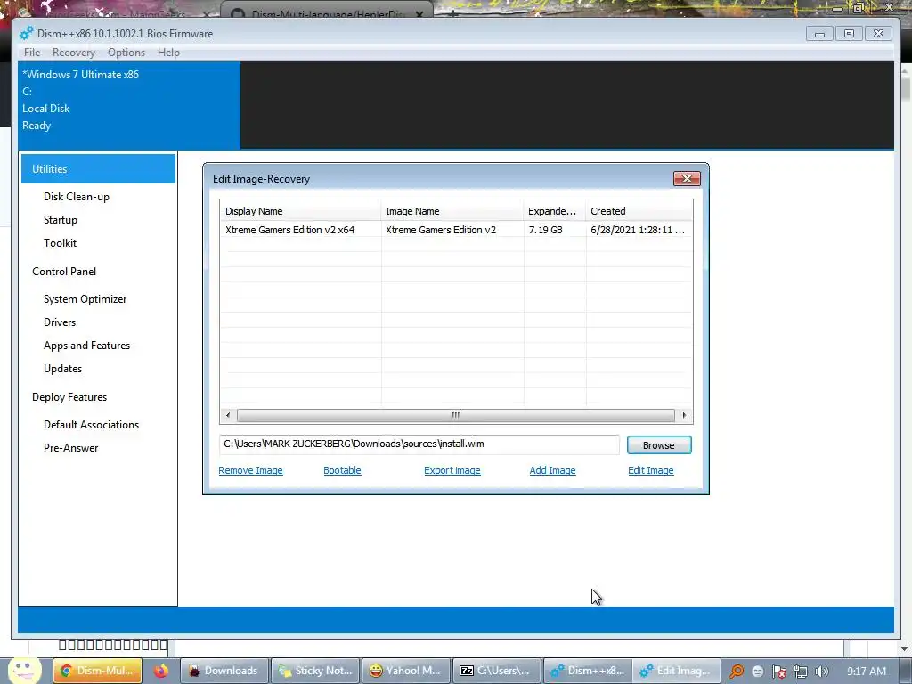Open the Updates page
The image size is (912, 684).
[63, 369]
